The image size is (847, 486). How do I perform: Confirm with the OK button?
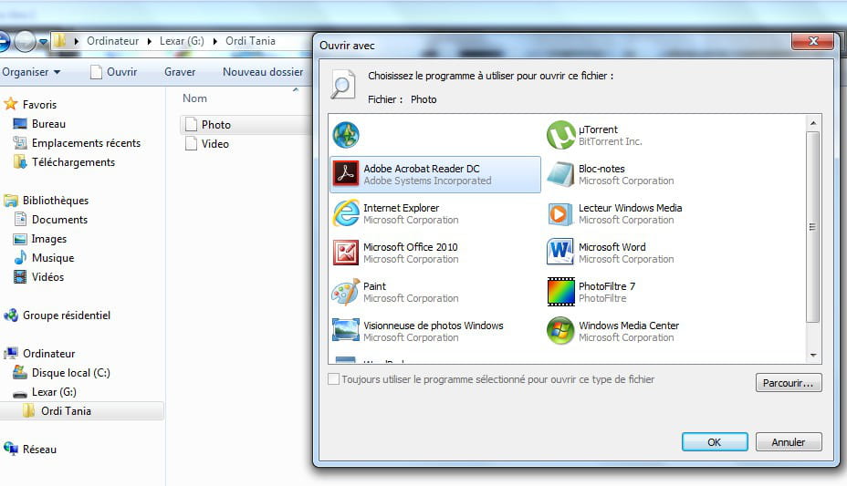point(714,442)
